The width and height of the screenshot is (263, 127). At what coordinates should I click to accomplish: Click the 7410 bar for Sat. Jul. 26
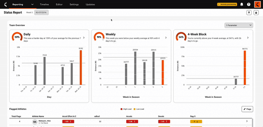[44, 71]
